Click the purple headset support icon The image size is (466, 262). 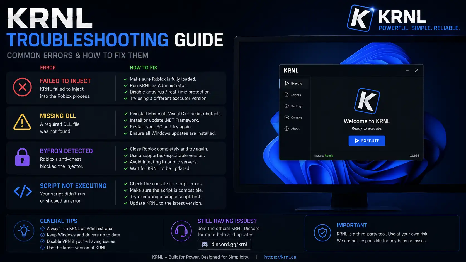coord(181,231)
